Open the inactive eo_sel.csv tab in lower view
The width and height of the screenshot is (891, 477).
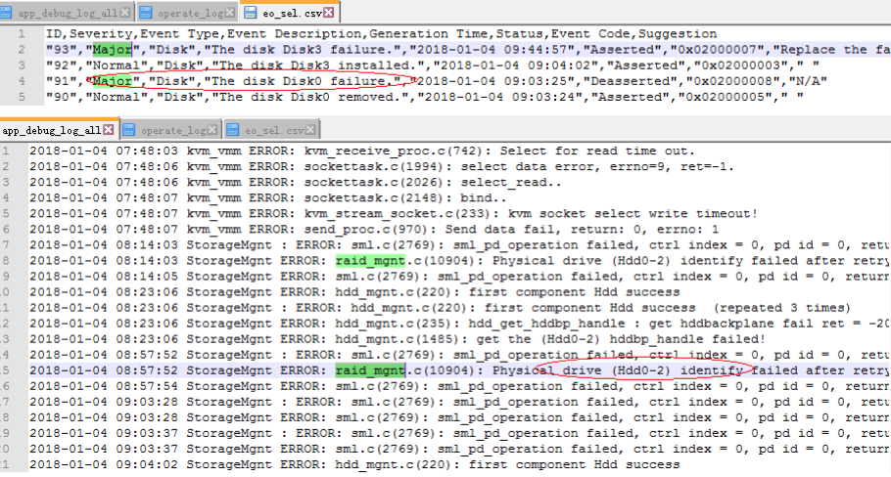pos(271,130)
